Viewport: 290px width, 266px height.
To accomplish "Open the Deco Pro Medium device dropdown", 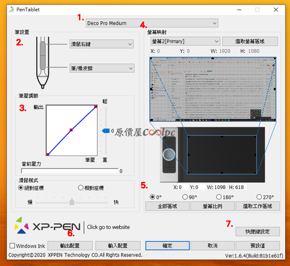I will (x=152, y=23).
